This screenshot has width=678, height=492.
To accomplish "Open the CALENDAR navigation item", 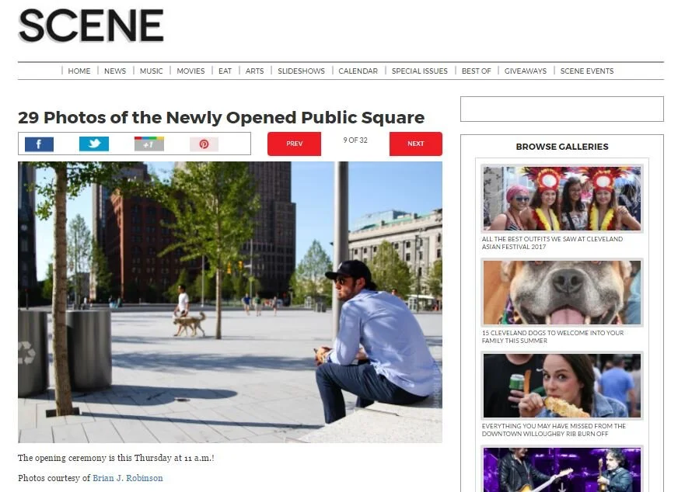I will (358, 71).
